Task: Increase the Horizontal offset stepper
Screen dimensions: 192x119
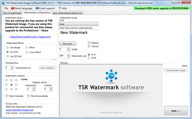Action: 34,88
